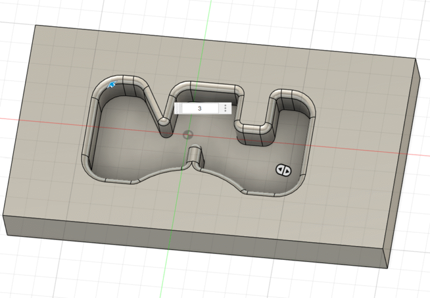This screenshot has width=430, height=298.
Task: Click the radius value field showing 3
Action: coord(199,108)
